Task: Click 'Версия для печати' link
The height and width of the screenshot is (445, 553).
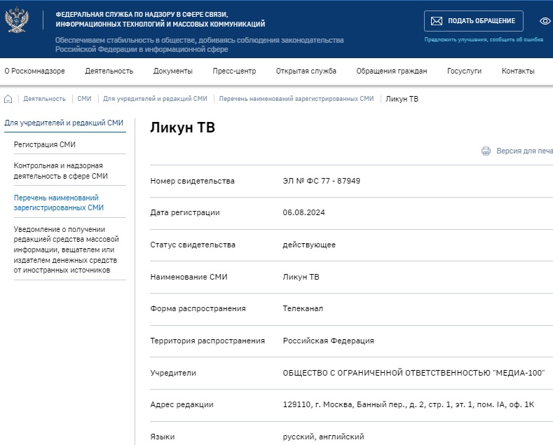Action: [x=524, y=151]
